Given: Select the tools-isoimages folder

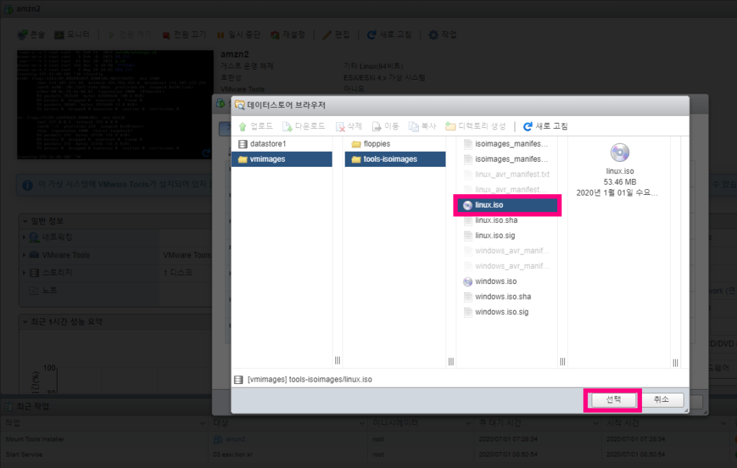Looking at the screenshot, I should click(395, 159).
